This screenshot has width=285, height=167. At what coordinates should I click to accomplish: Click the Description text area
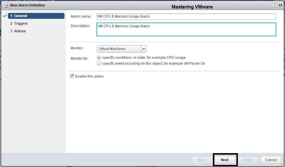tap(186, 29)
